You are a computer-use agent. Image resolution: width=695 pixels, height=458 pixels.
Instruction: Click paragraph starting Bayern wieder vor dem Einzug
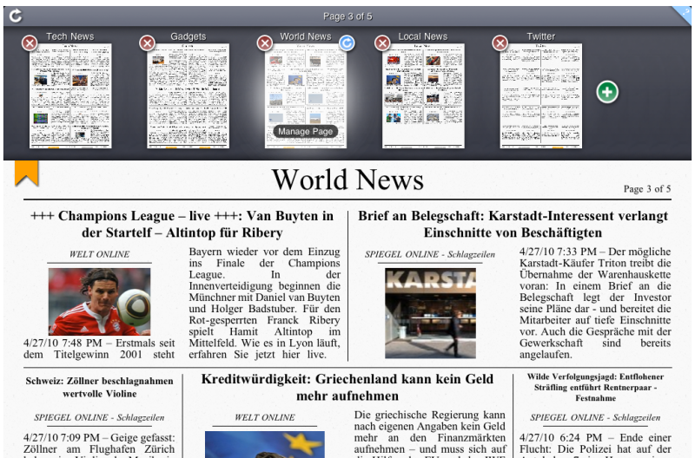[265, 303]
